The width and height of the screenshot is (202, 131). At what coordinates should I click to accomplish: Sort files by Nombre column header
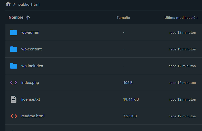click(16, 18)
